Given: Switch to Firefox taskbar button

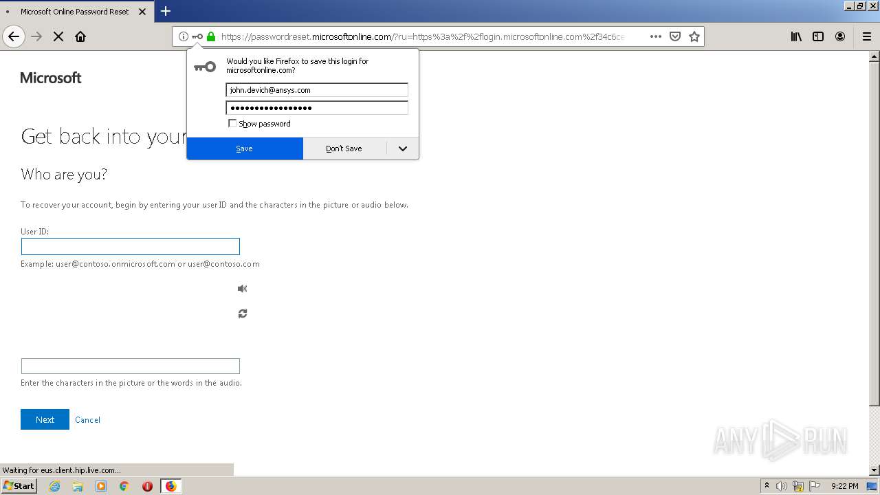Looking at the screenshot, I should [x=170, y=486].
